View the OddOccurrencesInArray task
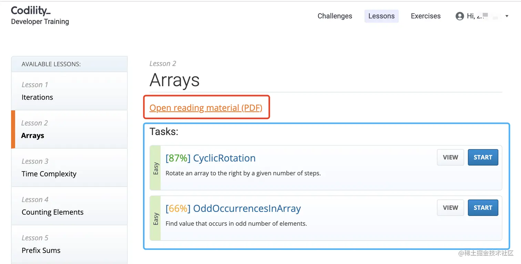The height and width of the screenshot is (264, 521). pos(450,208)
